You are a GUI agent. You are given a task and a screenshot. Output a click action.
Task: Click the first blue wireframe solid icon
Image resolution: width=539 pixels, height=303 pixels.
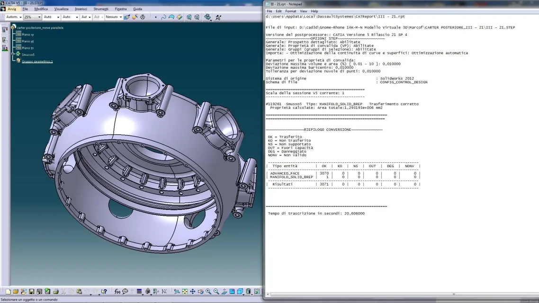click(x=189, y=17)
